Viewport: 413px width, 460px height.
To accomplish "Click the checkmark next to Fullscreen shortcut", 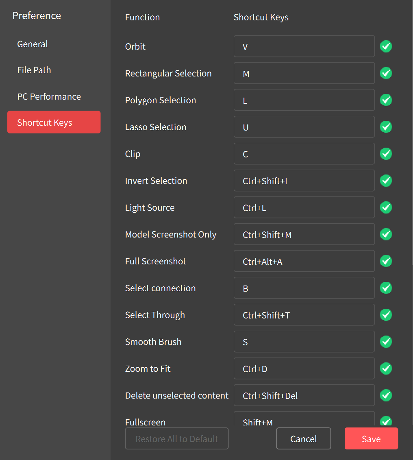I will (386, 422).
